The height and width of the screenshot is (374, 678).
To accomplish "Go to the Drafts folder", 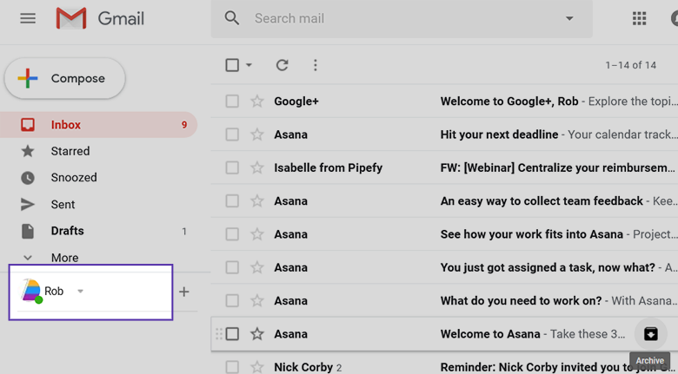I will coord(67,231).
